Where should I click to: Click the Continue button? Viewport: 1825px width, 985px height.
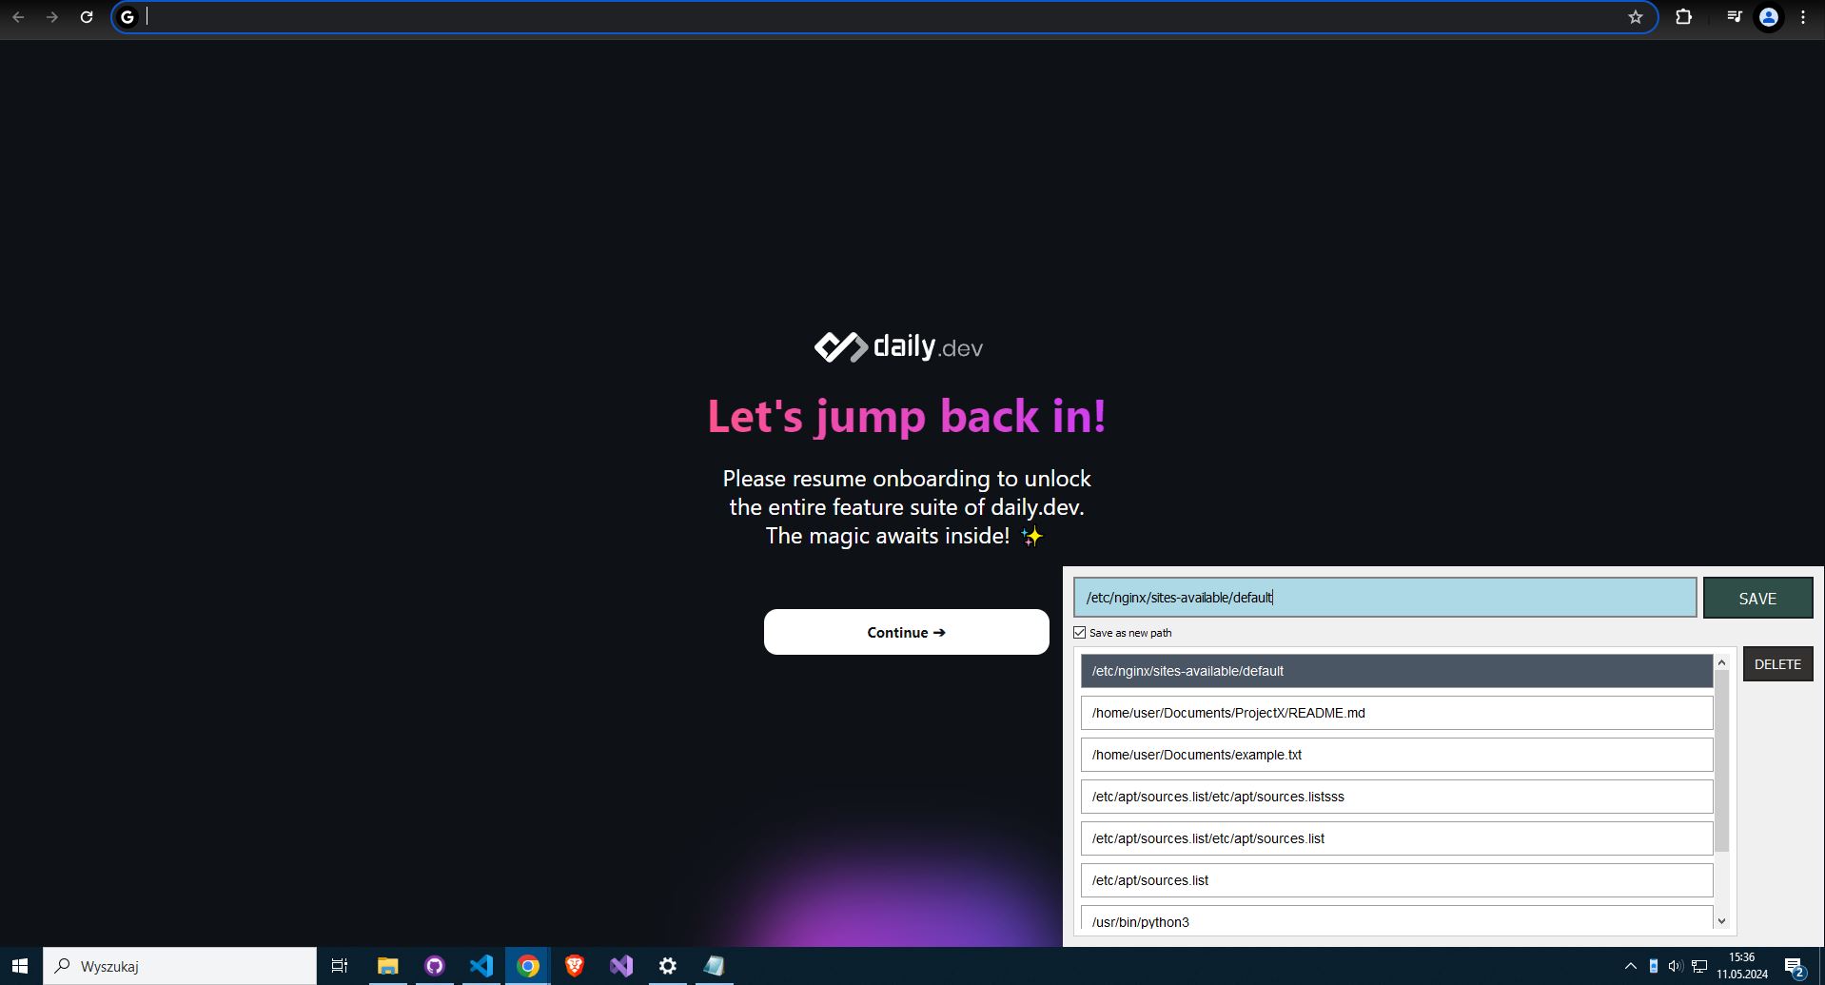pos(906,632)
